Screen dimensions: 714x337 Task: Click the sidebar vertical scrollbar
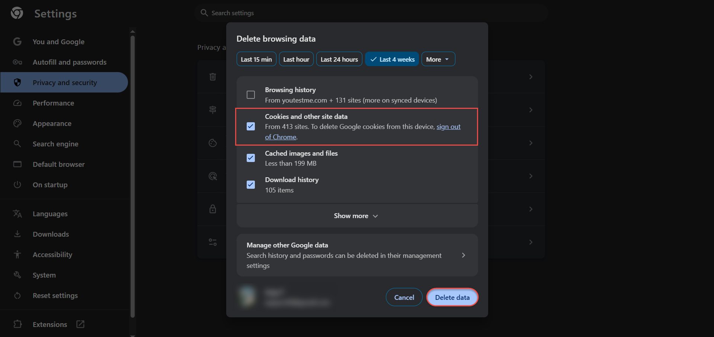tap(132, 175)
